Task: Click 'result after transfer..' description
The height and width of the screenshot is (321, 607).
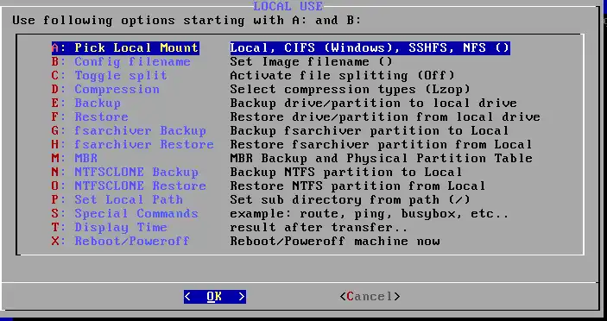Action: coord(319,228)
